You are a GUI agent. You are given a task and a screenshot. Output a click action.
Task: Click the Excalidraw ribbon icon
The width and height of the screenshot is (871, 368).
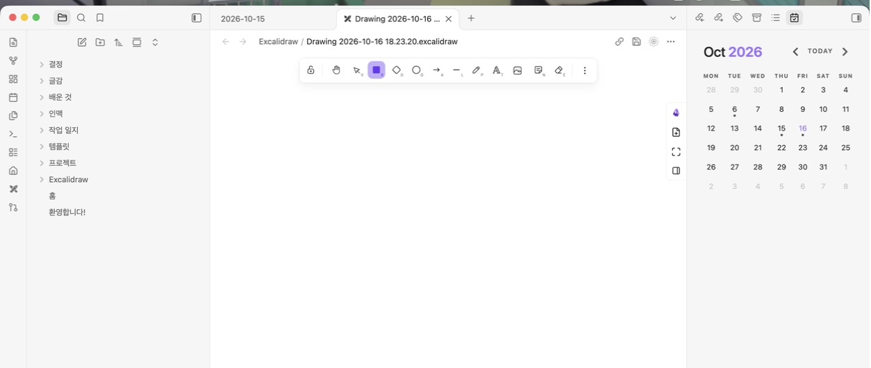pyautogui.click(x=13, y=189)
